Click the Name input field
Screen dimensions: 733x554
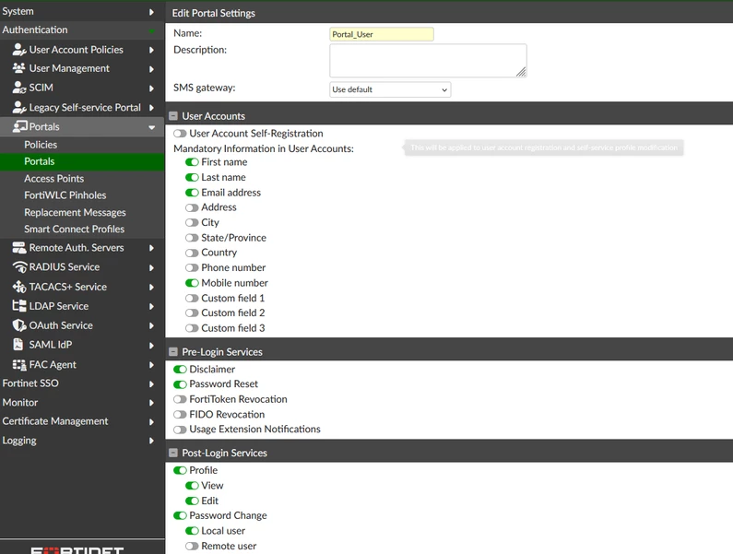point(382,35)
